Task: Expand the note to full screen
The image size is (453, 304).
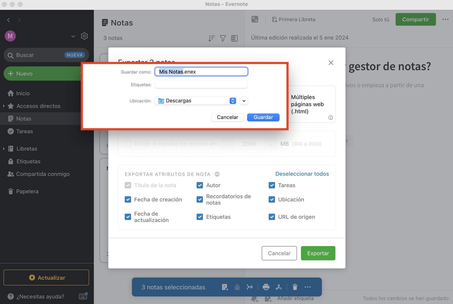Action: [x=255, y=19]
